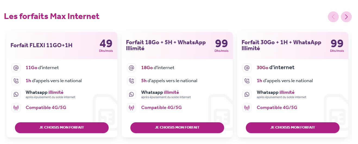Click the Forfait FLEXI 11GO+1H title
This screenshot has width=358, height=144.
pyautogui.click(x=41, y=45)
